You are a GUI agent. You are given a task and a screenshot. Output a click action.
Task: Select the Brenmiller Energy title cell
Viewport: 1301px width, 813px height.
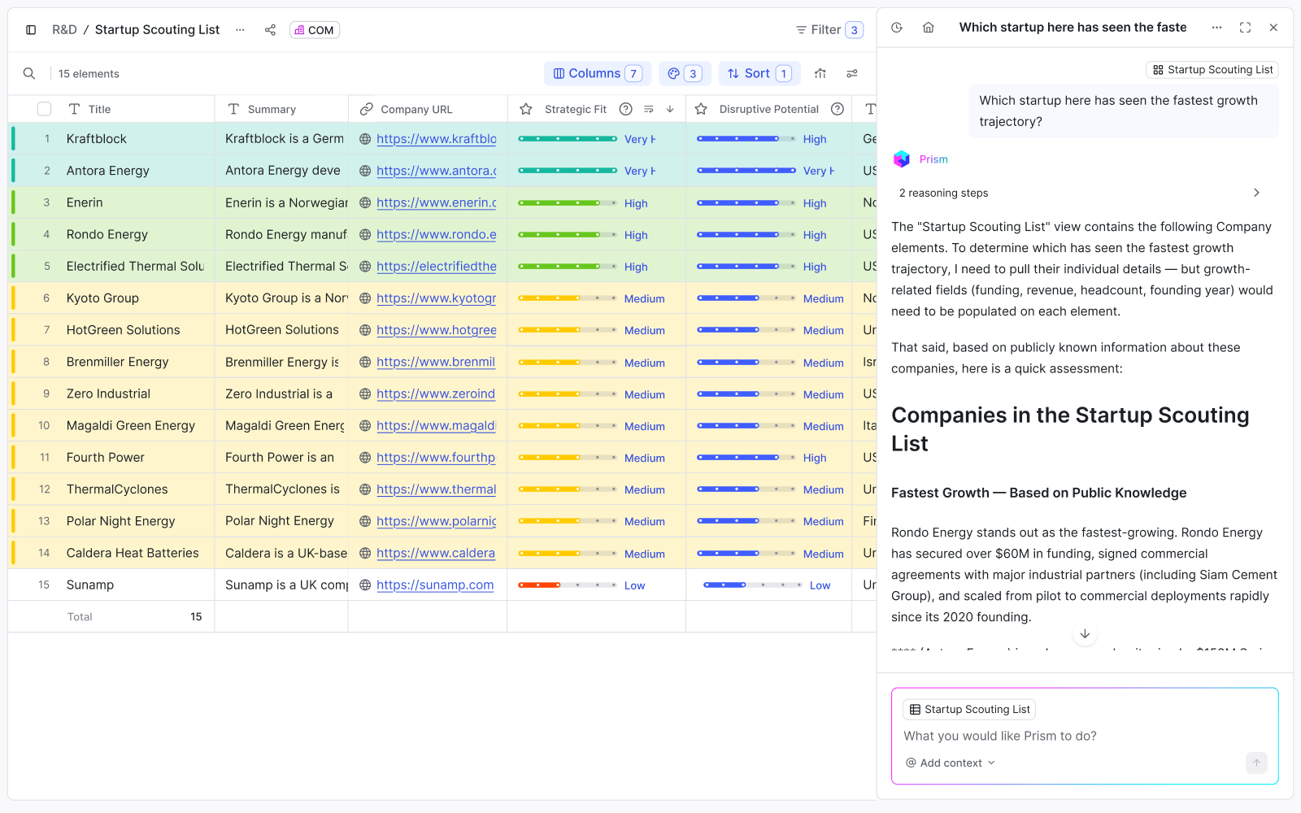click(x=117, y=363)
